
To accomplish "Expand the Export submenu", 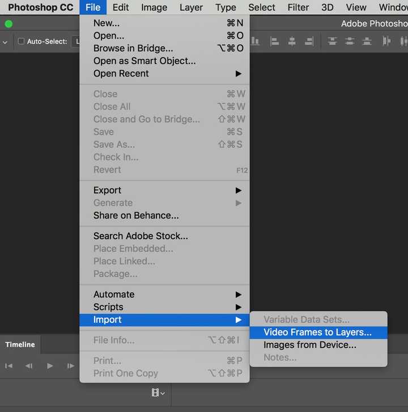I will pyautogui.click(x=164, y=190).
